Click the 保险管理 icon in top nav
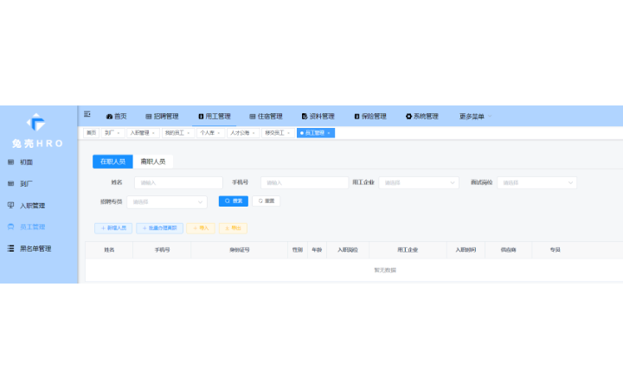 pos(356,117)
